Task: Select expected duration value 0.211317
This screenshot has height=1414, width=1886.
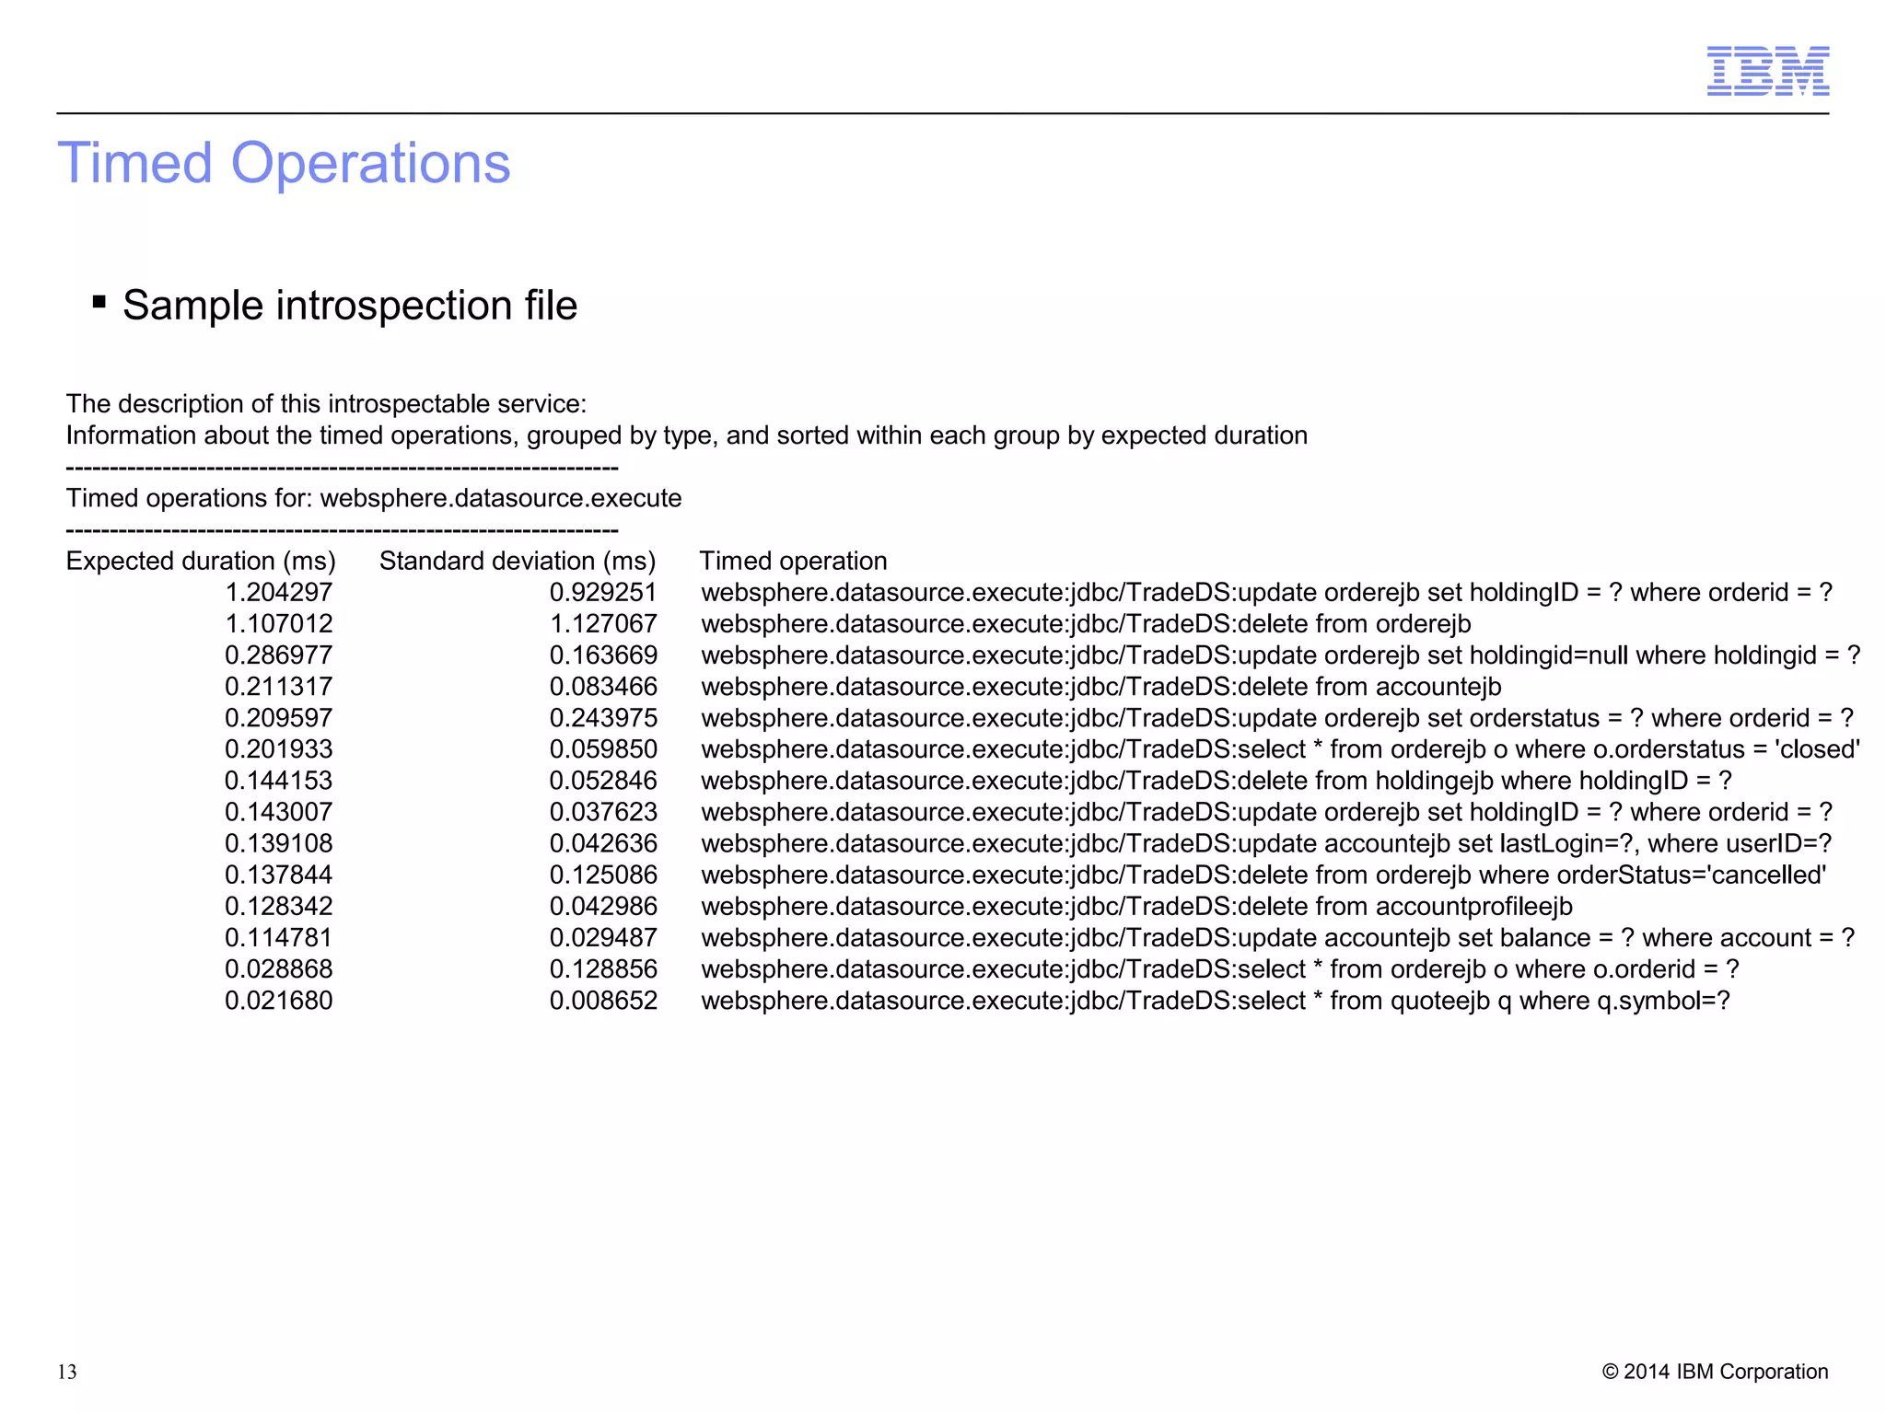Action: [x=279, y=687]
